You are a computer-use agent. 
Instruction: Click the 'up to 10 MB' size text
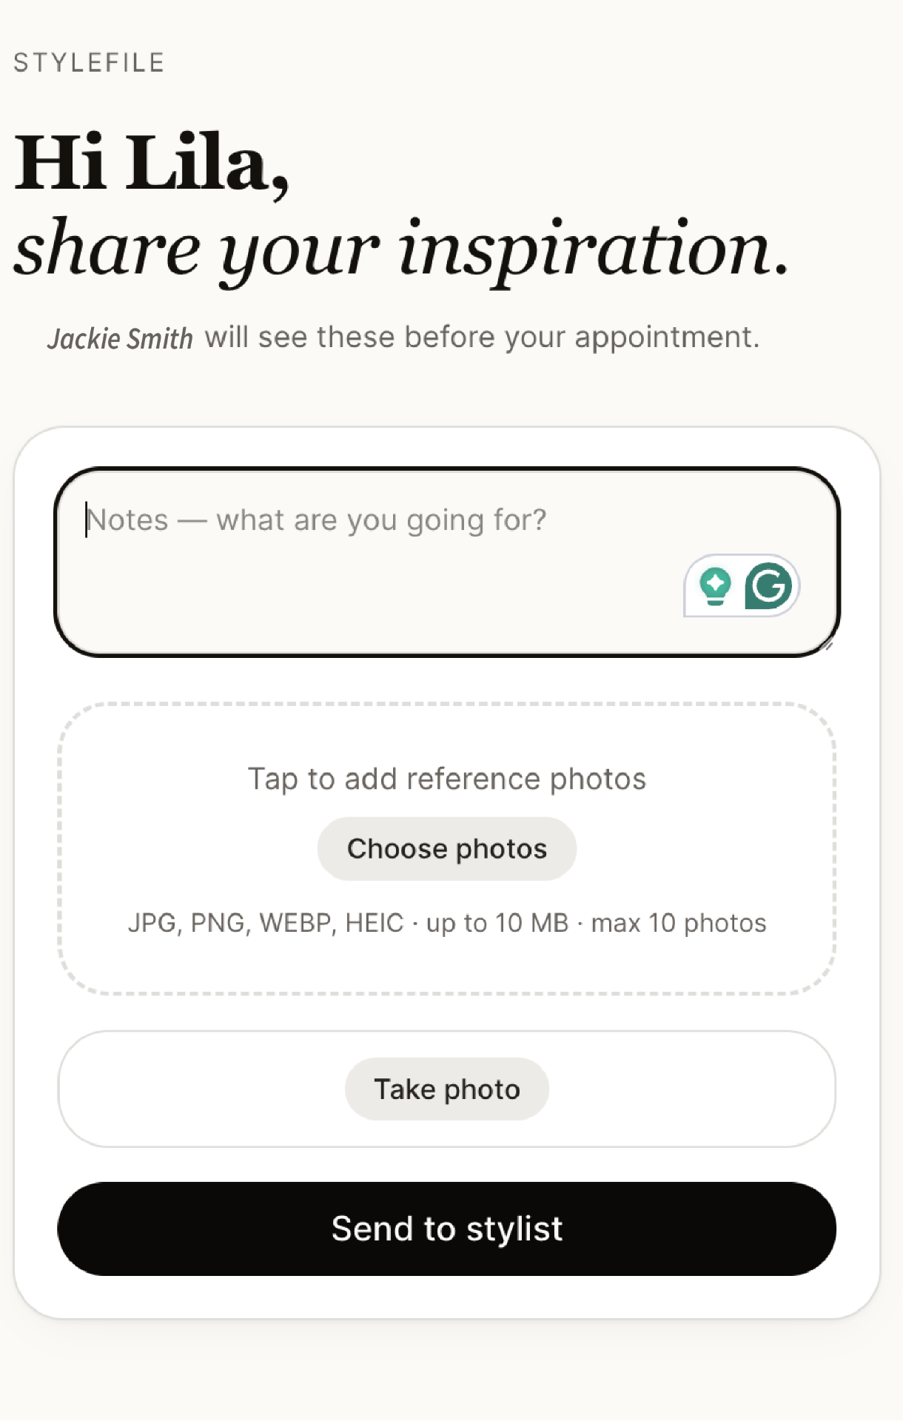point(497,923)
